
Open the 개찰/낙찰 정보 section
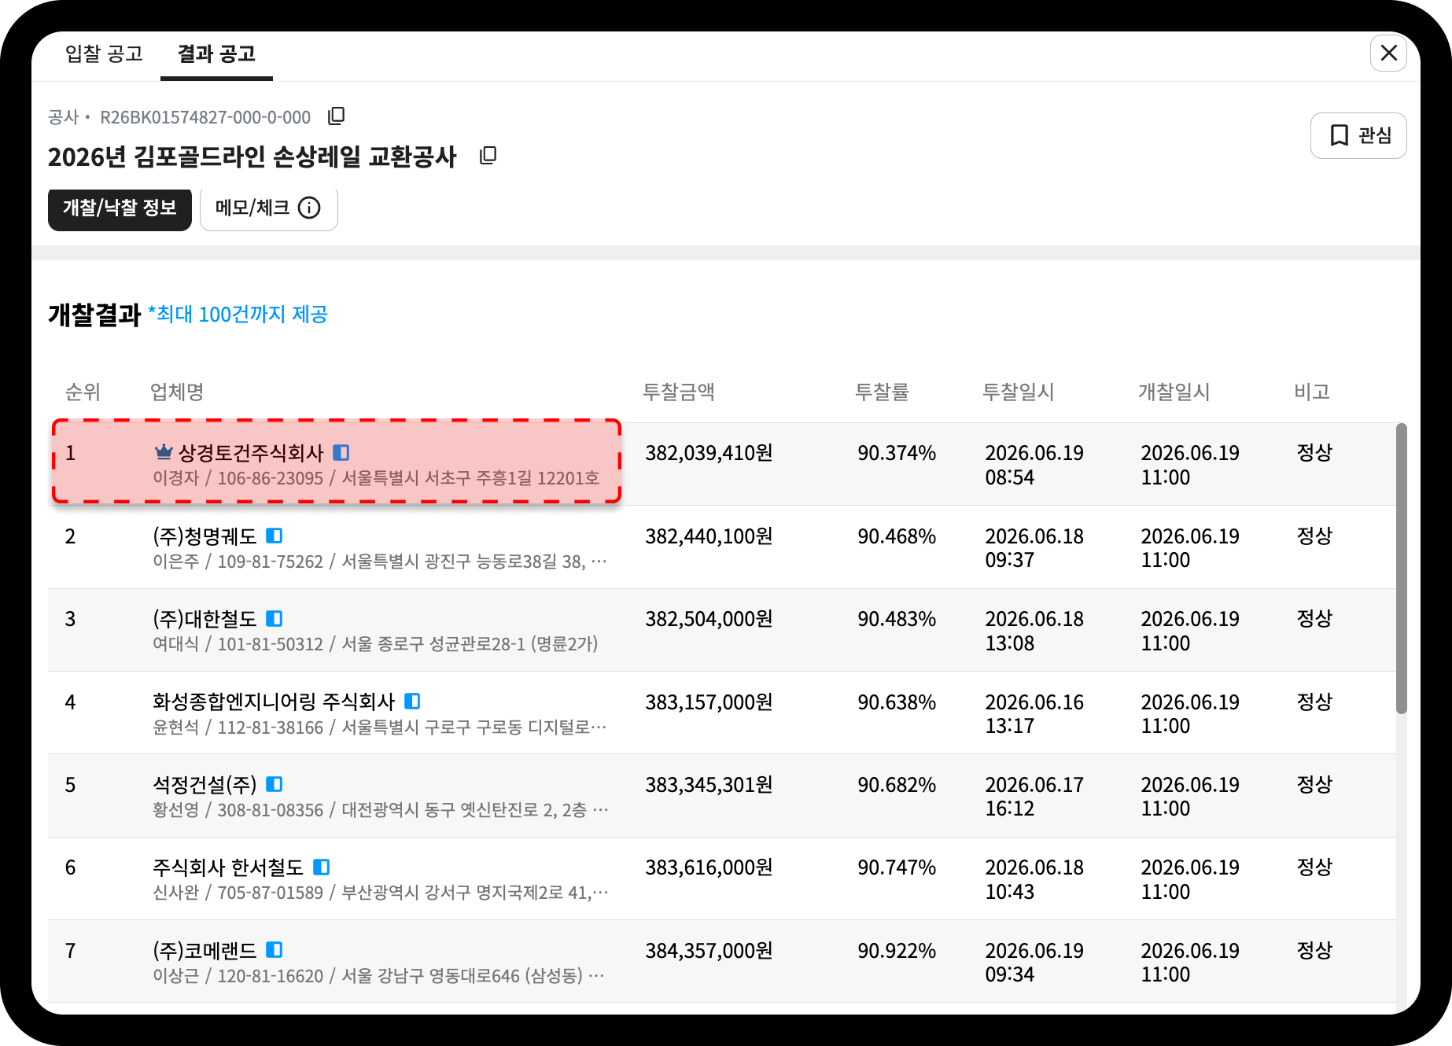(120, 208)
